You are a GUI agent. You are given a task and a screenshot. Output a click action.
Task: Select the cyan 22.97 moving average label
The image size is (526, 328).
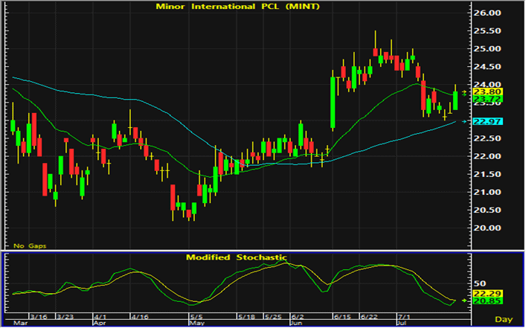point(487,121)
